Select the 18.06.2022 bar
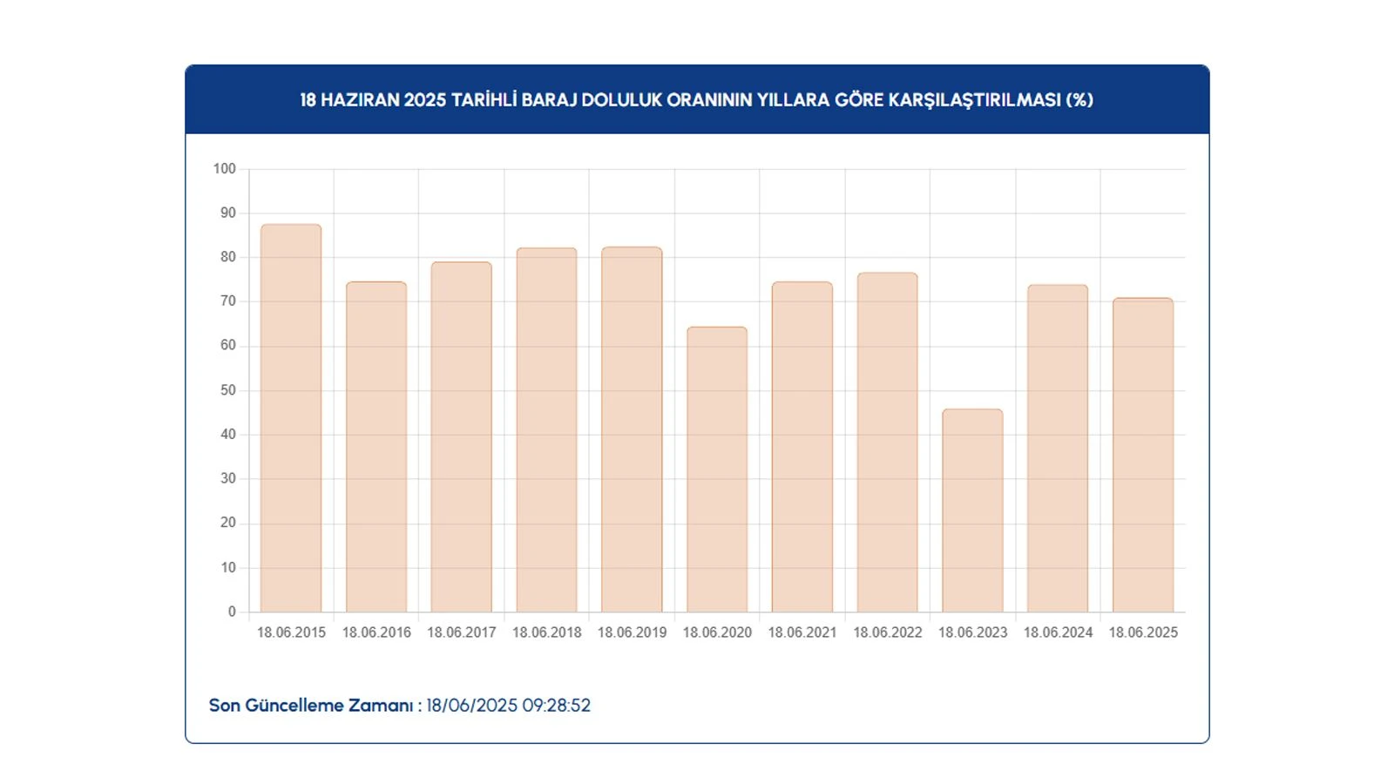The width and height of the screenshot is (1394, 784). (887, 442)
